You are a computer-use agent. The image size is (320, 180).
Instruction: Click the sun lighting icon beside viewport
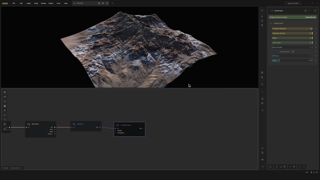click(x=262, y=16)
